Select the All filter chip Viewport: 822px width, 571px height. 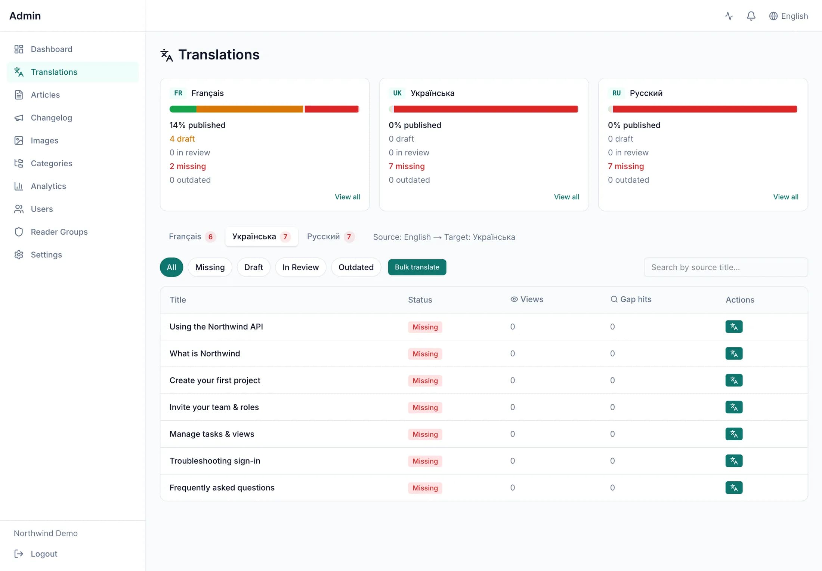171,267
